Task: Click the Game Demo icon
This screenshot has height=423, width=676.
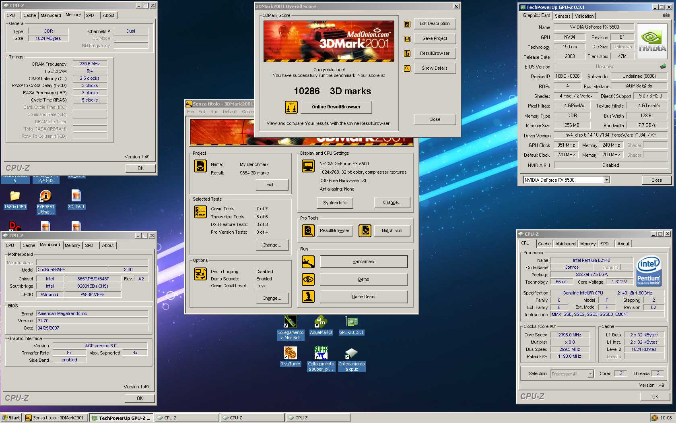Action: (x=308, y=297)
